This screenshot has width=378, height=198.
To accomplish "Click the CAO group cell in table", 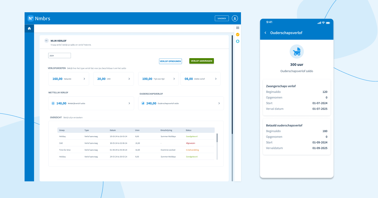I will point(61,143).
